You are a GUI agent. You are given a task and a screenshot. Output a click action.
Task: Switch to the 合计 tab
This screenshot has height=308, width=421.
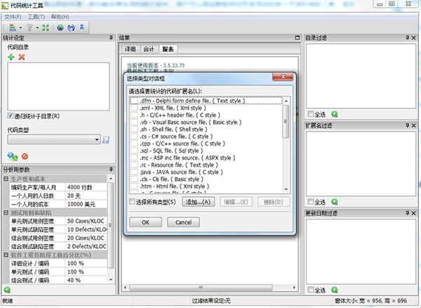pyautogui.click(x=149, y=49)
